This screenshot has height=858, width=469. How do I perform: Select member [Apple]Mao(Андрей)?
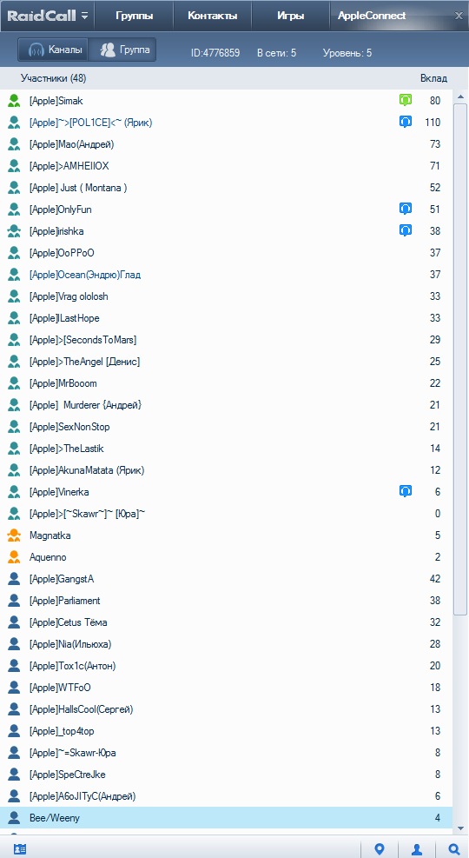tap(227, 144)
